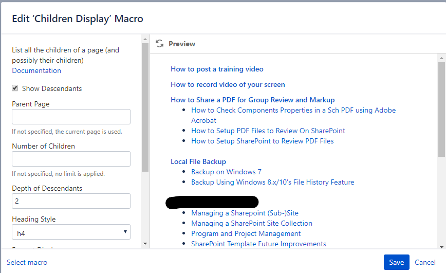Open the Documentation link
Viewport: 446px width, 273px height.
[36, 71]
